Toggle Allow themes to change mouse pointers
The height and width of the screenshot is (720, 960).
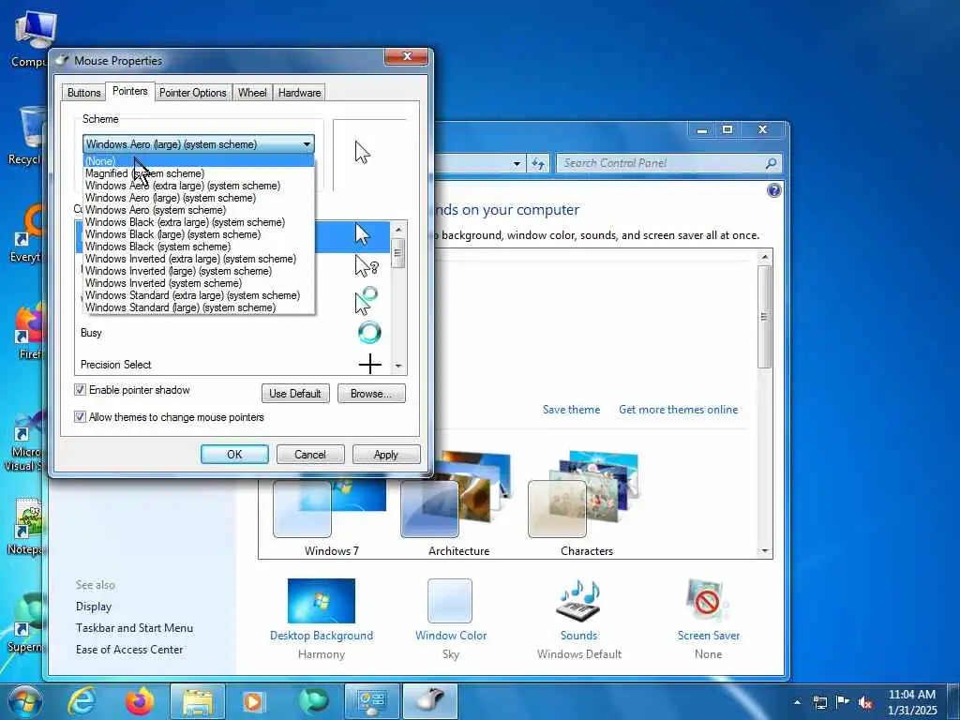click(x=81, y=417)
